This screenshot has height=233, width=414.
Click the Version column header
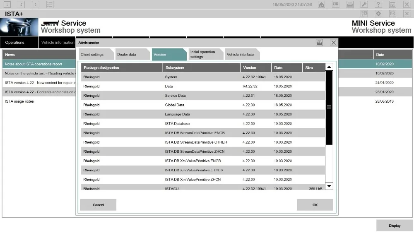[x=256, y=67]
